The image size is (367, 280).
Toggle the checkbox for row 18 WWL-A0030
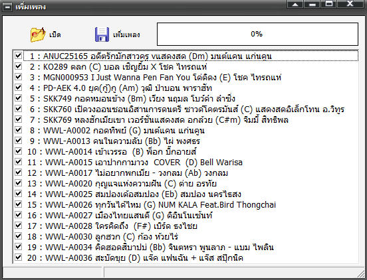click(x=18, y=236)
